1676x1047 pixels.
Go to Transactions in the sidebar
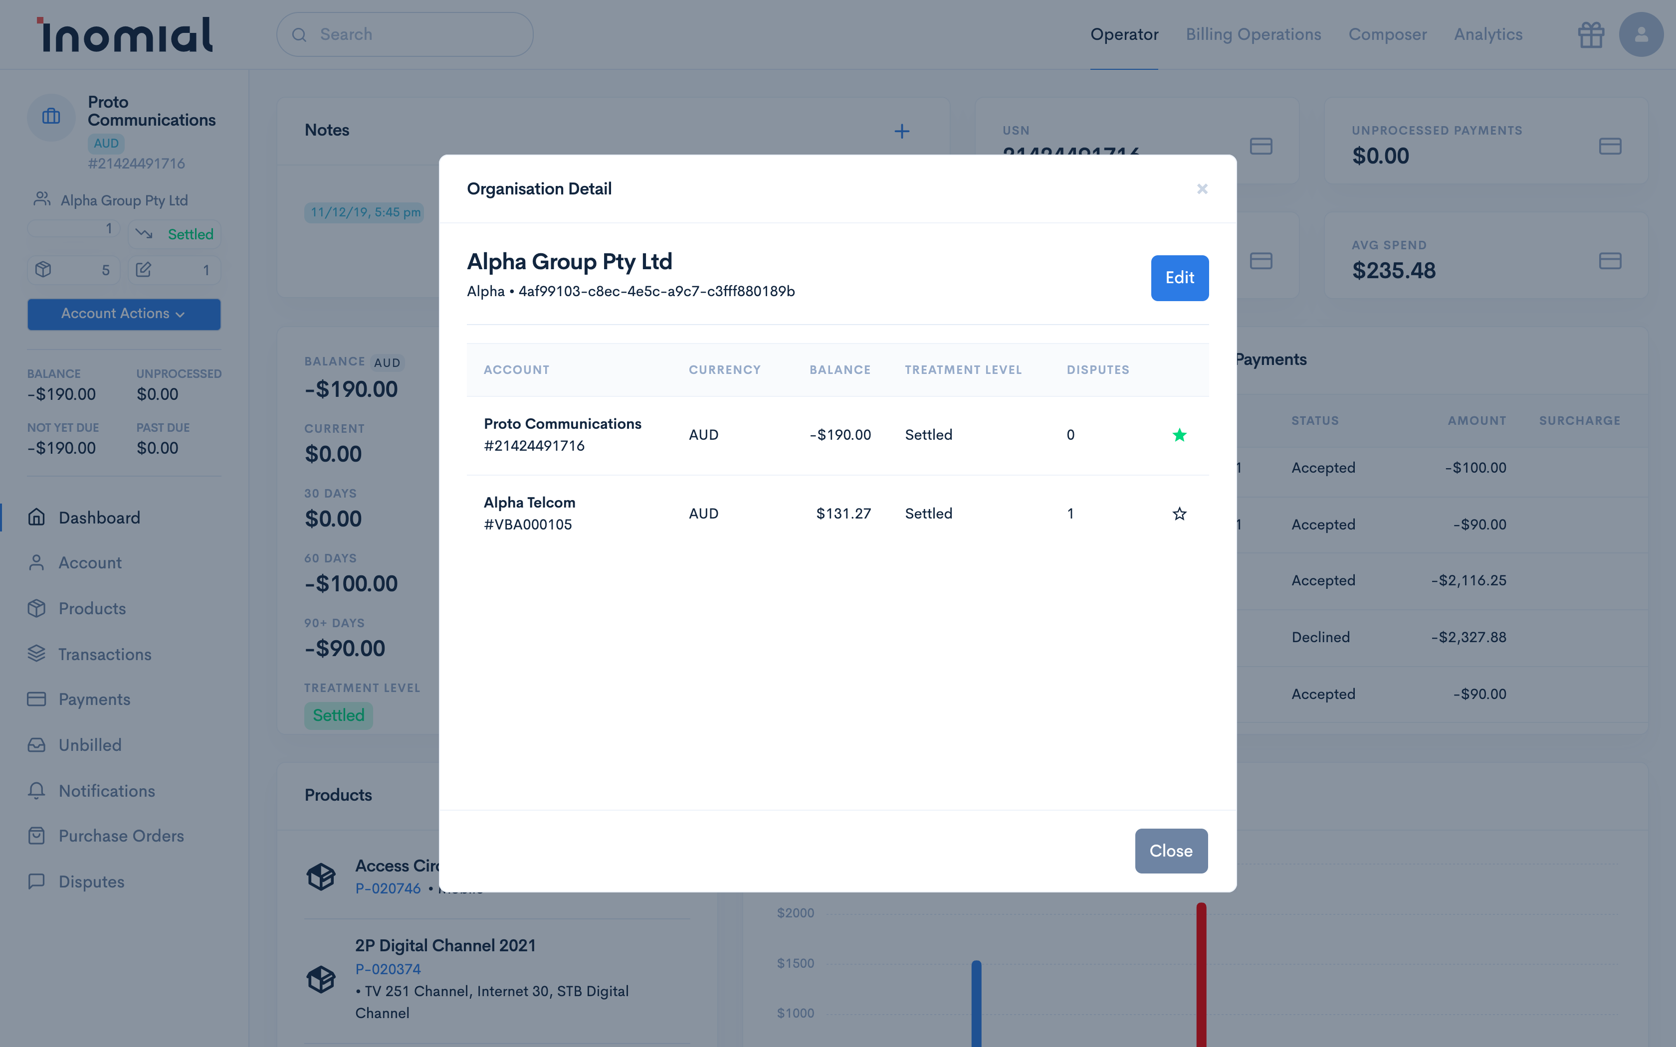point(105,654)
